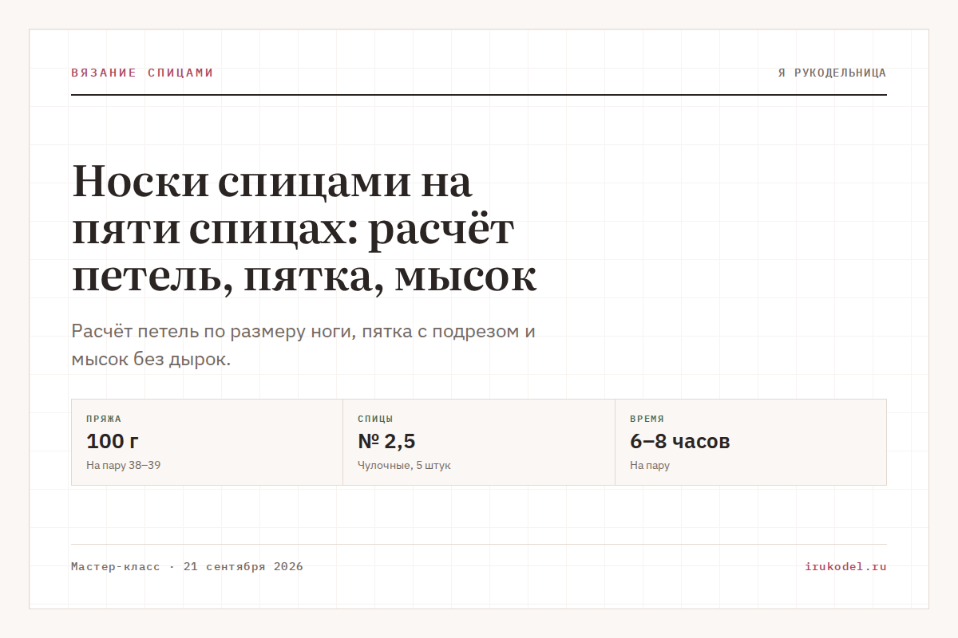Click the '100 г' yarn value

tap(113, 441)
